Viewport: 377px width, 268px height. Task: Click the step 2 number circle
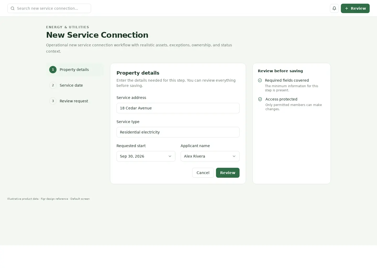tap(53, 85)
